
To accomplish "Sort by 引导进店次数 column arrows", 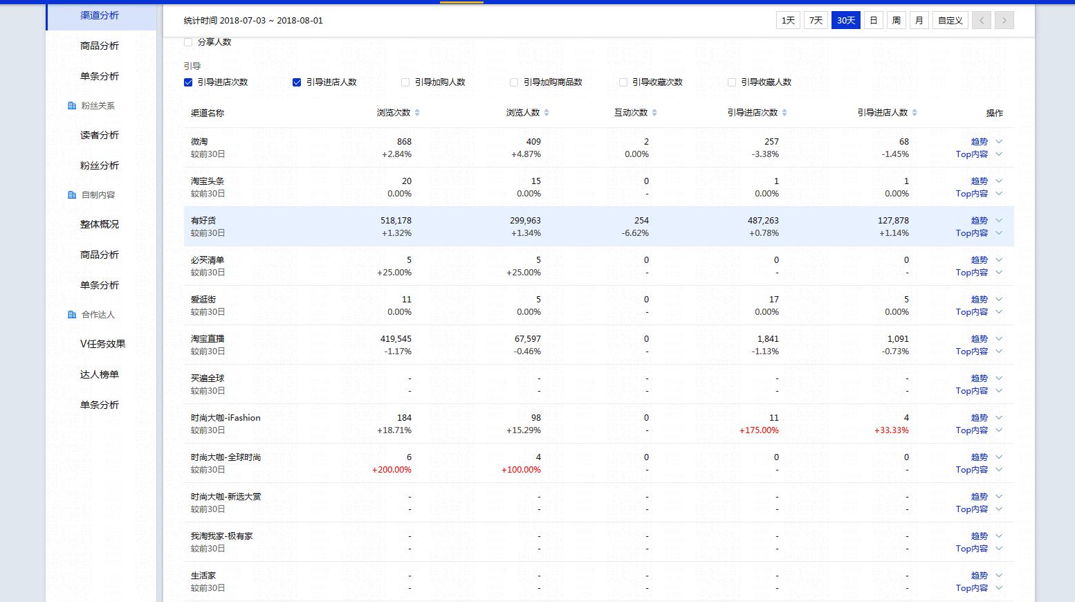I will coord(784,113).
